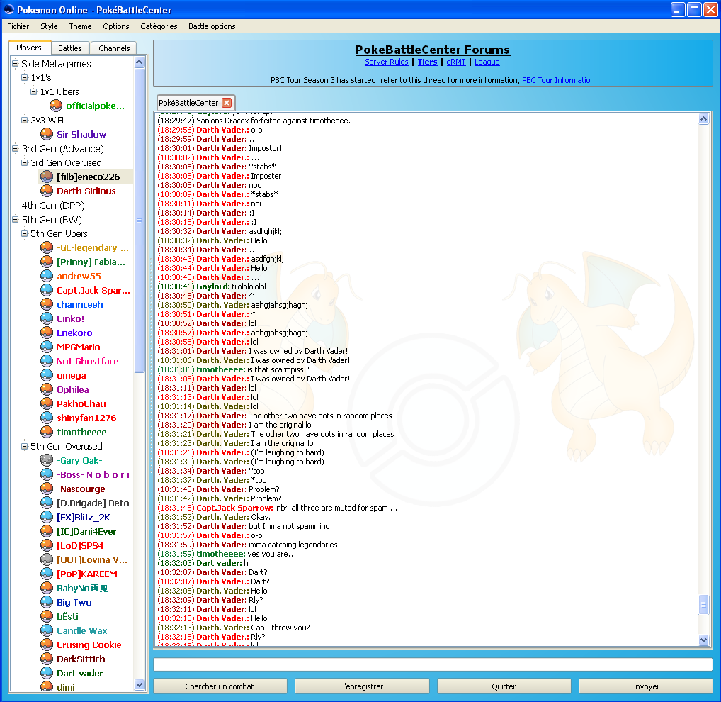Click the Poké Ball icon beside DarkSittich
Screen dimensions: 721x702
coord(47,659)
